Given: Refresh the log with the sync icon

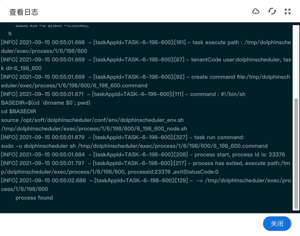Looking at the screenshot, I should (272, 11).
